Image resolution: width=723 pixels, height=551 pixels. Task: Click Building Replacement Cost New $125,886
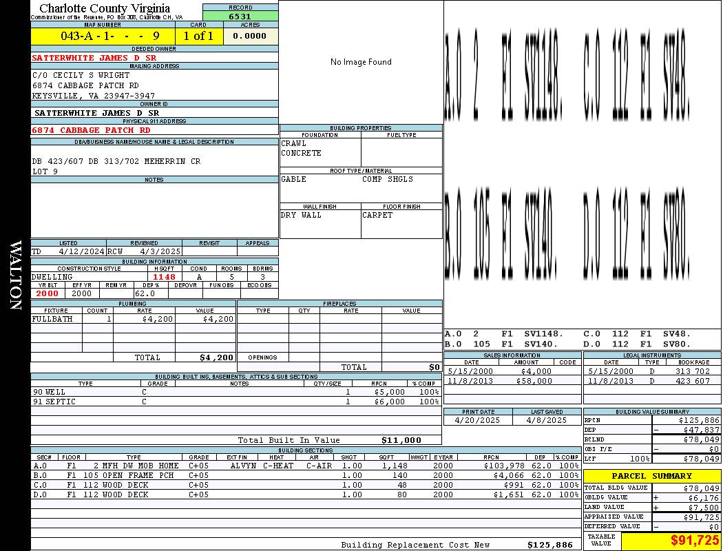550,545
